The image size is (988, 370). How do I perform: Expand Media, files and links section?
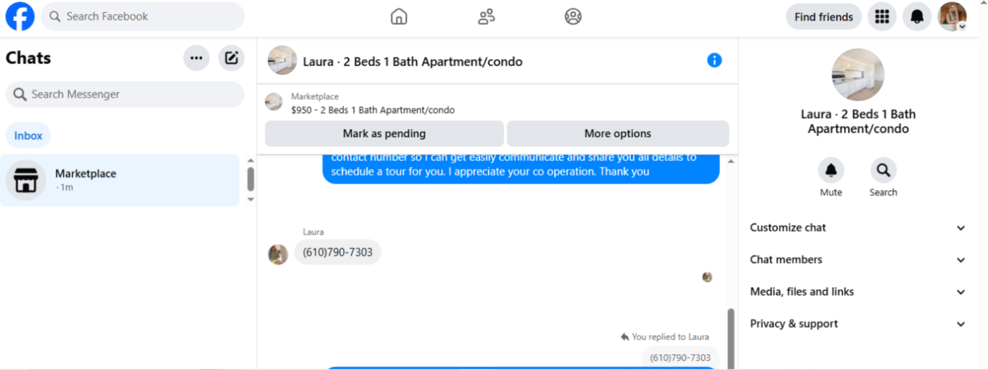coord(857,292)
